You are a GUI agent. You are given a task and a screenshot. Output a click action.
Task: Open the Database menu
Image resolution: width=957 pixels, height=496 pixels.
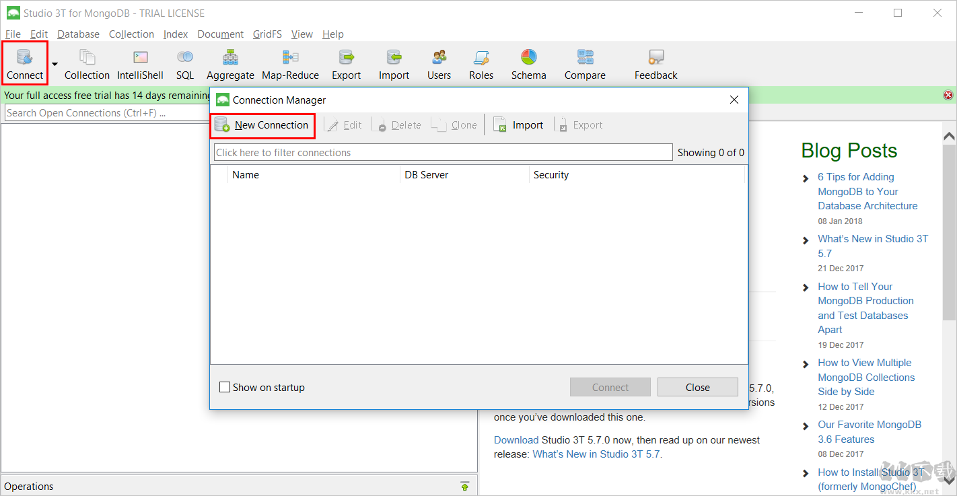(78, 34)
